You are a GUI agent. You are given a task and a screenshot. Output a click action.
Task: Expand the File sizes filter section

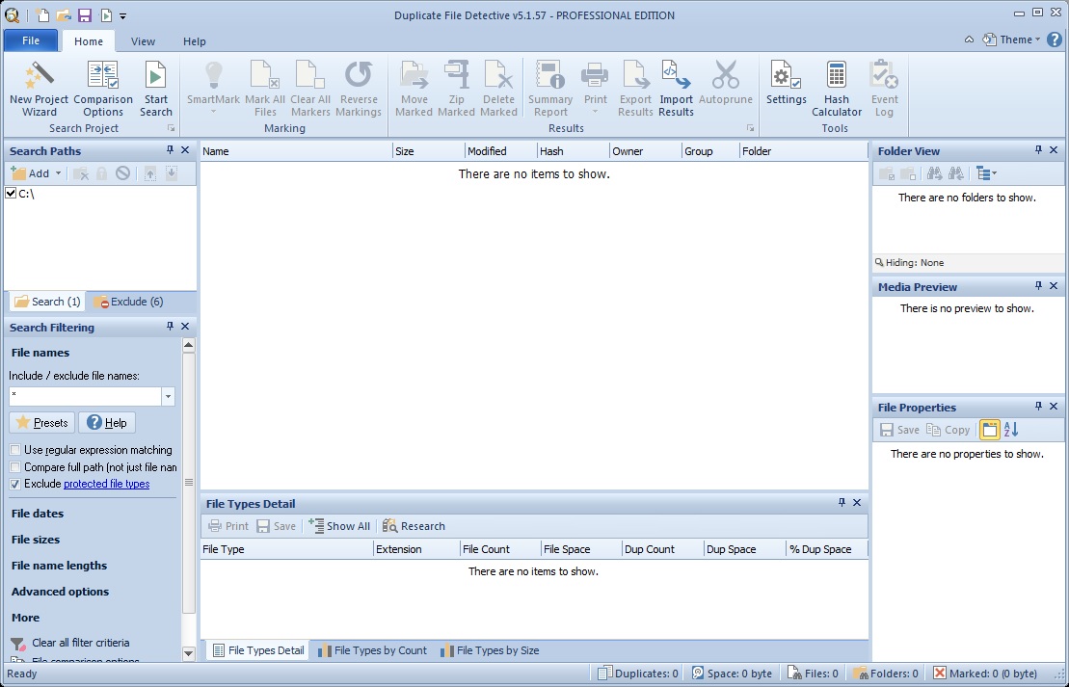36,540
